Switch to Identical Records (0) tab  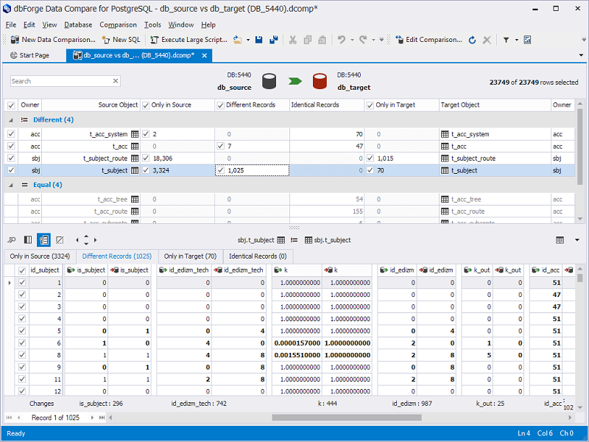258,256
